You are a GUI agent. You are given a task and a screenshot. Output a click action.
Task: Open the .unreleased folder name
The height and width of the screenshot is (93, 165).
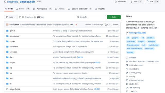pyautogui.click(x=14, y=36)
